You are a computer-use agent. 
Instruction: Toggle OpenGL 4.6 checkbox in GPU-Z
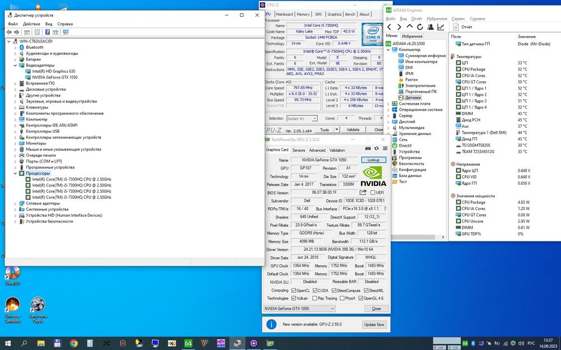coord(361,298)
